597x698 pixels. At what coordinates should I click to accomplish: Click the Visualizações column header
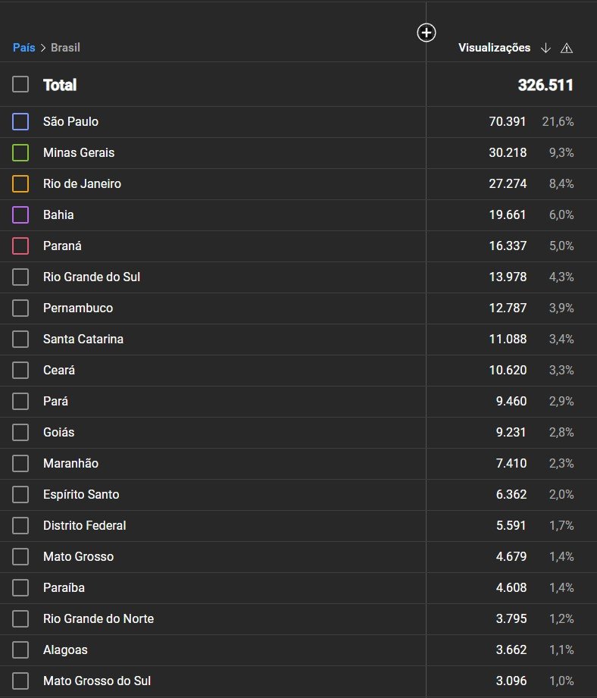494,48
